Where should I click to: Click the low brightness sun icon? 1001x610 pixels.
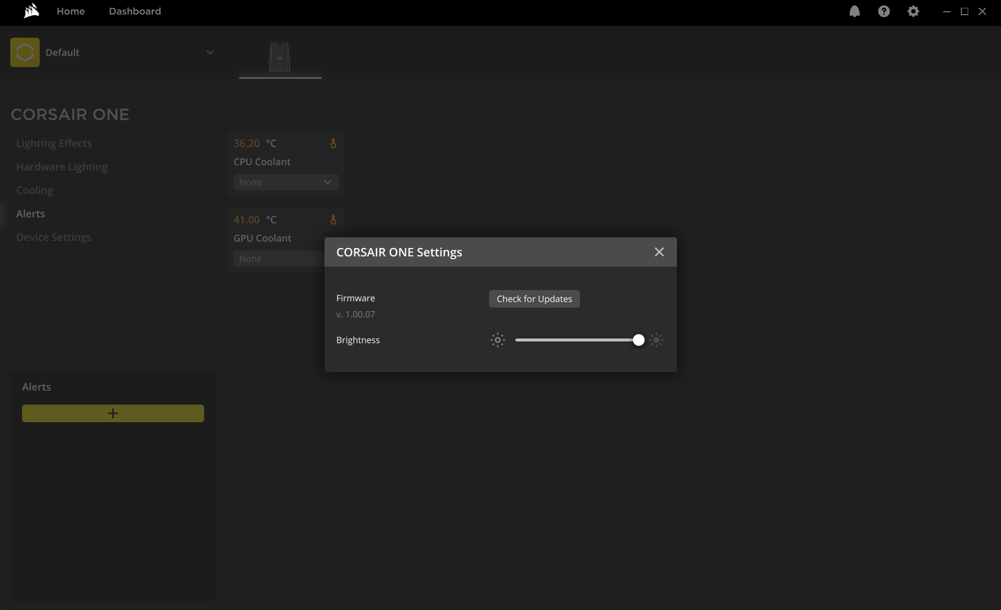pyautogui.click(x=497, y=340)
